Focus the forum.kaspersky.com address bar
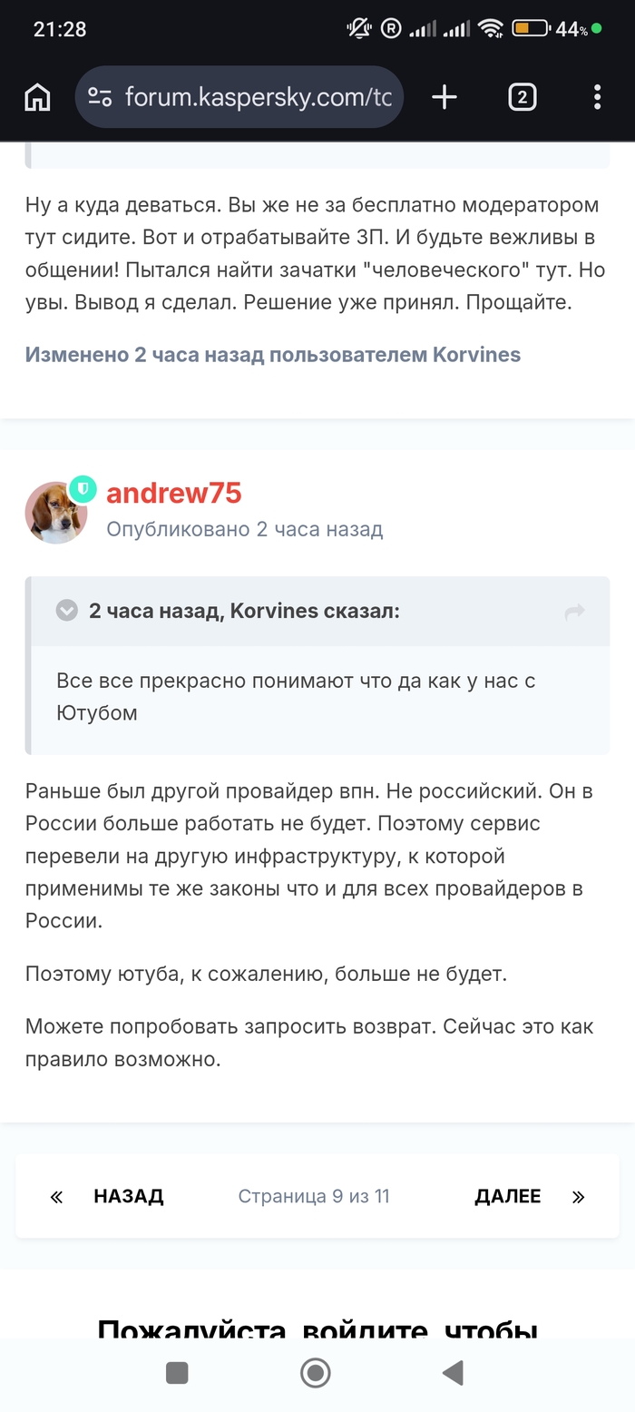The height and width of the screenshot is (1412, 635). (x=258, y=97)
